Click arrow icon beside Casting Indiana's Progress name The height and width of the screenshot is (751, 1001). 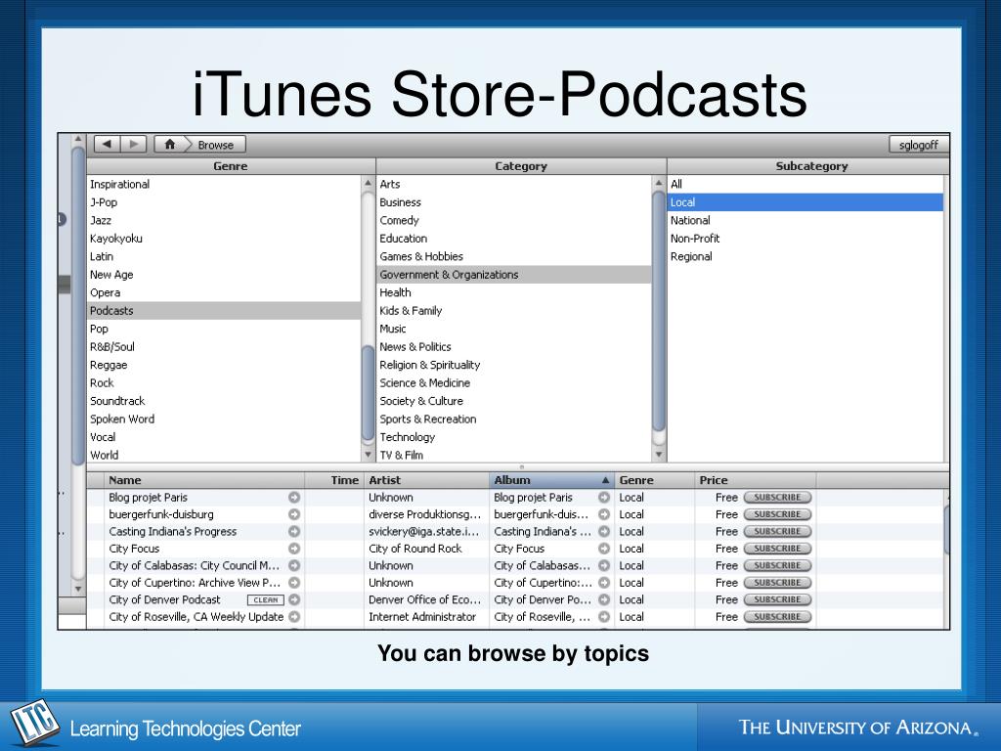[294, 531]
